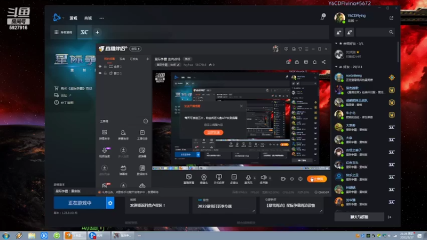Toggle the padlock icon in the stream header
Viewport: 427px width, 240px height.
coord(297,62)
